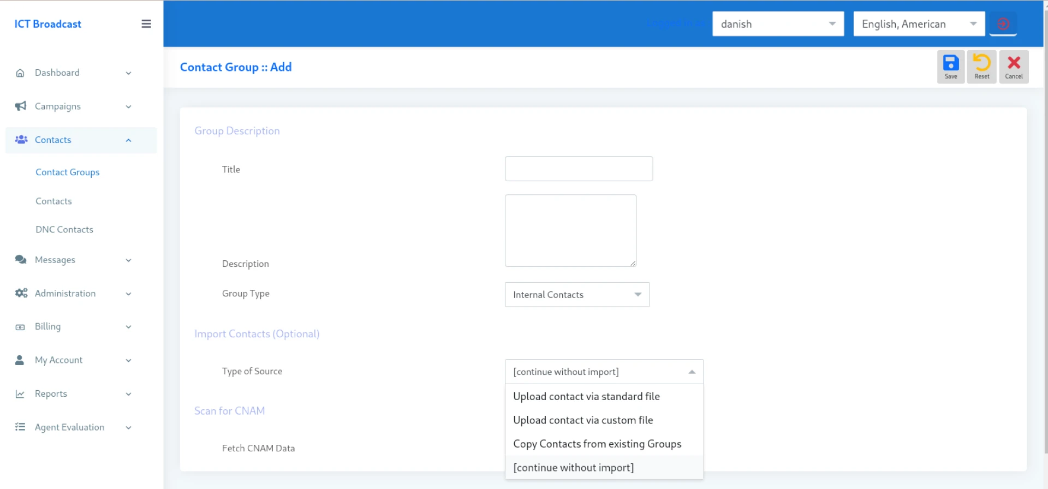
Task: Click the red Cancel X icon
Action: (x=1014, y=63)
